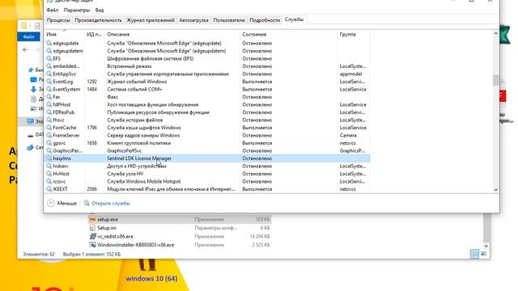Click the edgeupdatem service icon
This screenshot has height=291, width=518.
coord(49,51)
